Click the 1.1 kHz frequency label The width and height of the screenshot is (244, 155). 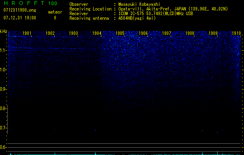click(3, 50)
